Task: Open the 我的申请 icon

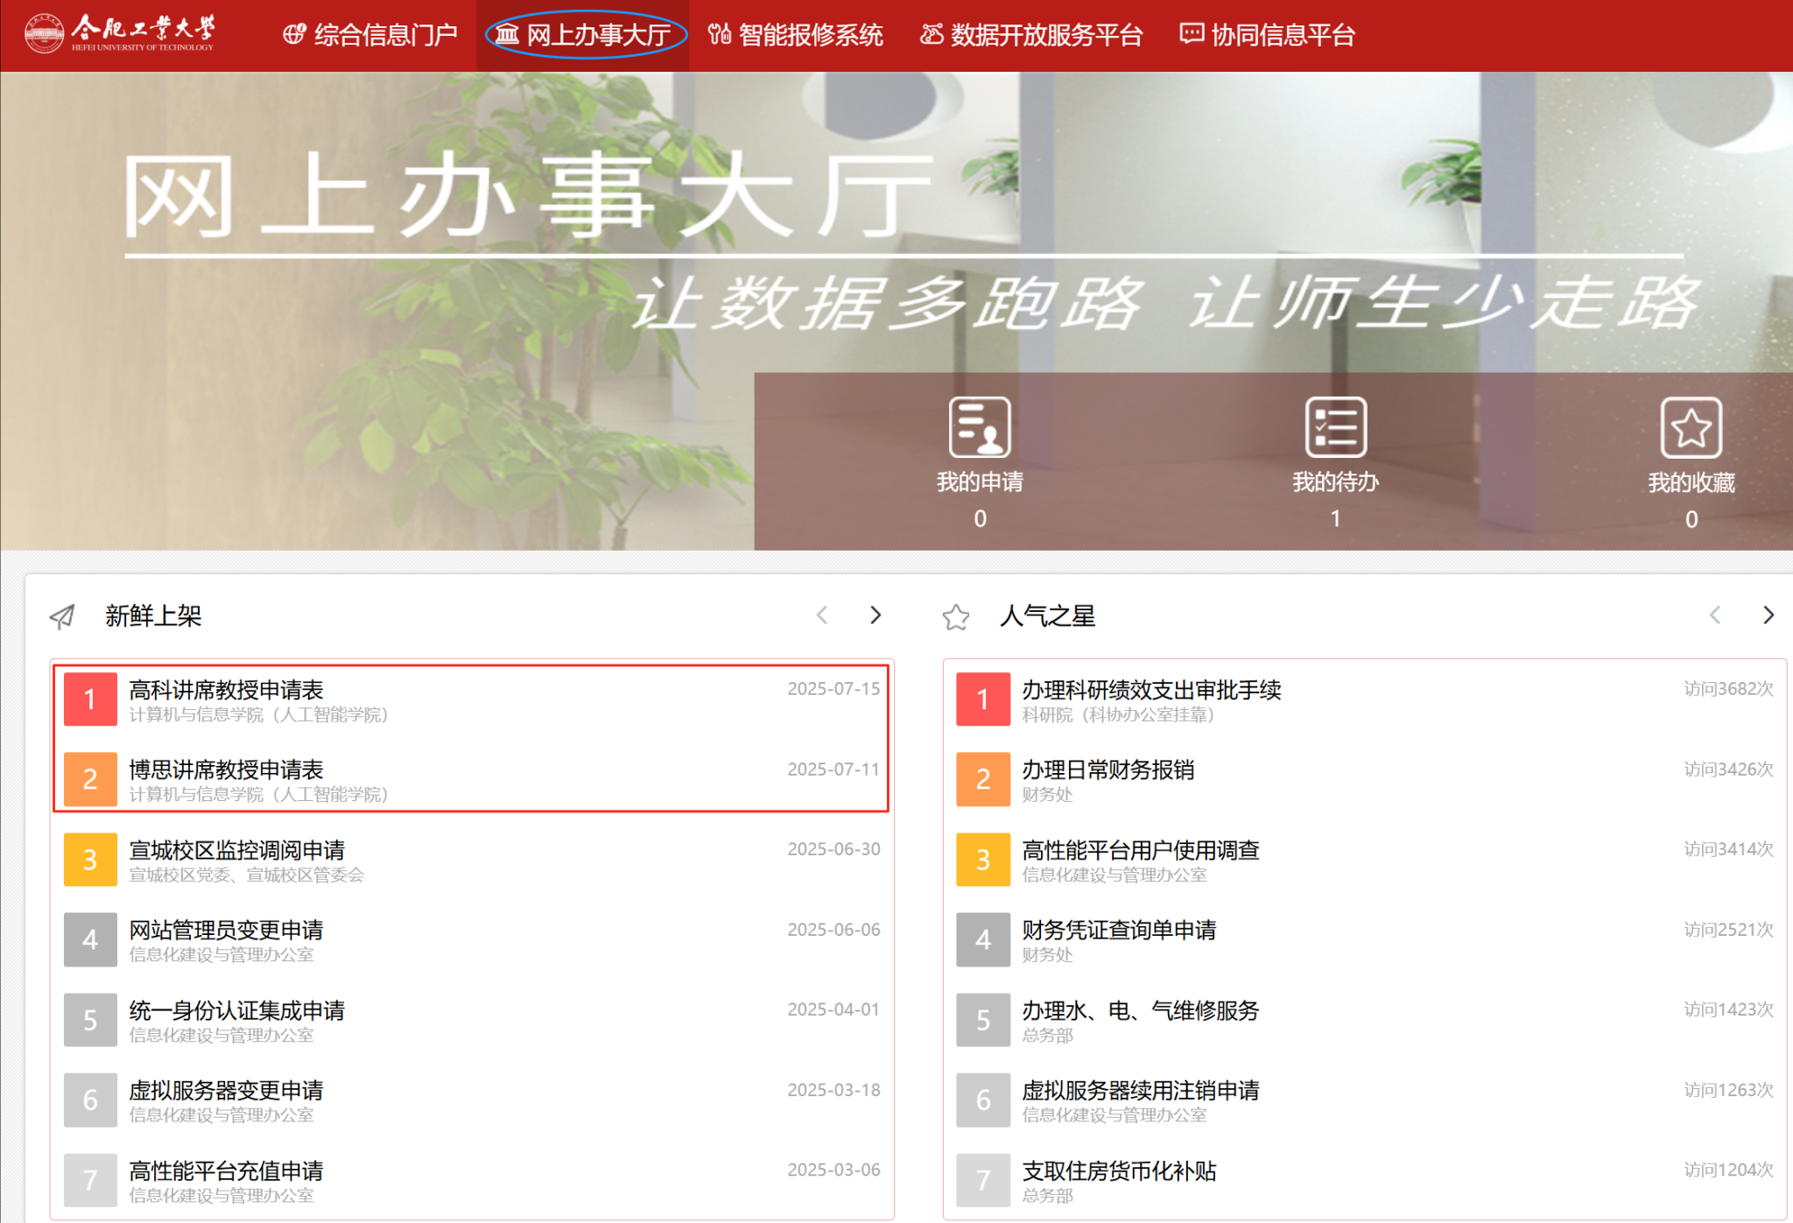Action: (980, 427)
